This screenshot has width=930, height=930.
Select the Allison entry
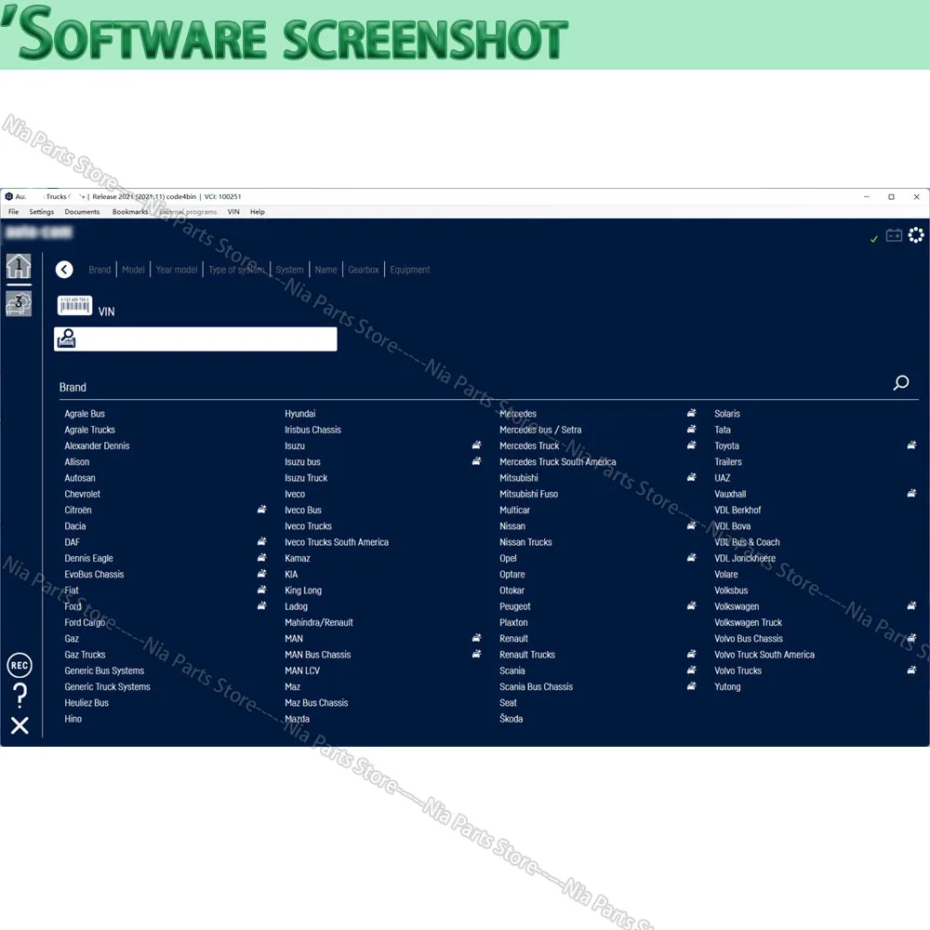77,462
